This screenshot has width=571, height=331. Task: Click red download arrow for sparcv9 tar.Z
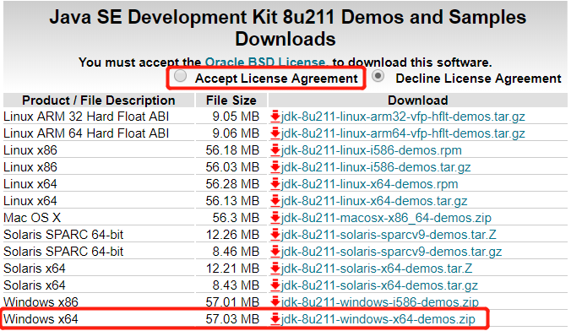(x=275, y=235)
